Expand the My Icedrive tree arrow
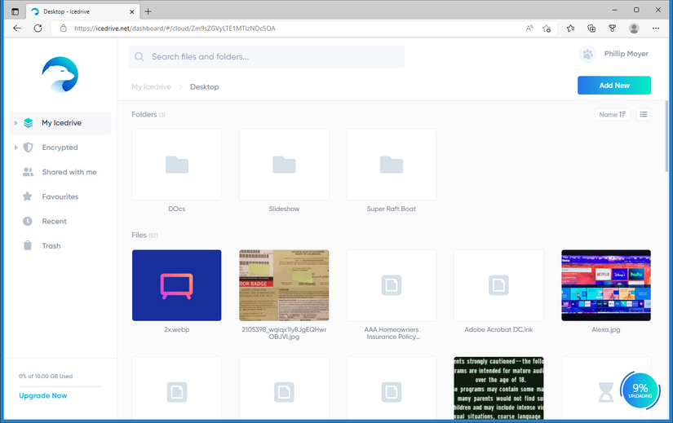 (15, 123)
